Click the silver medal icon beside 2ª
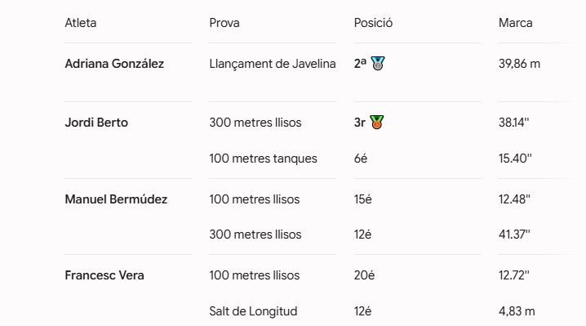 point(377,63)
